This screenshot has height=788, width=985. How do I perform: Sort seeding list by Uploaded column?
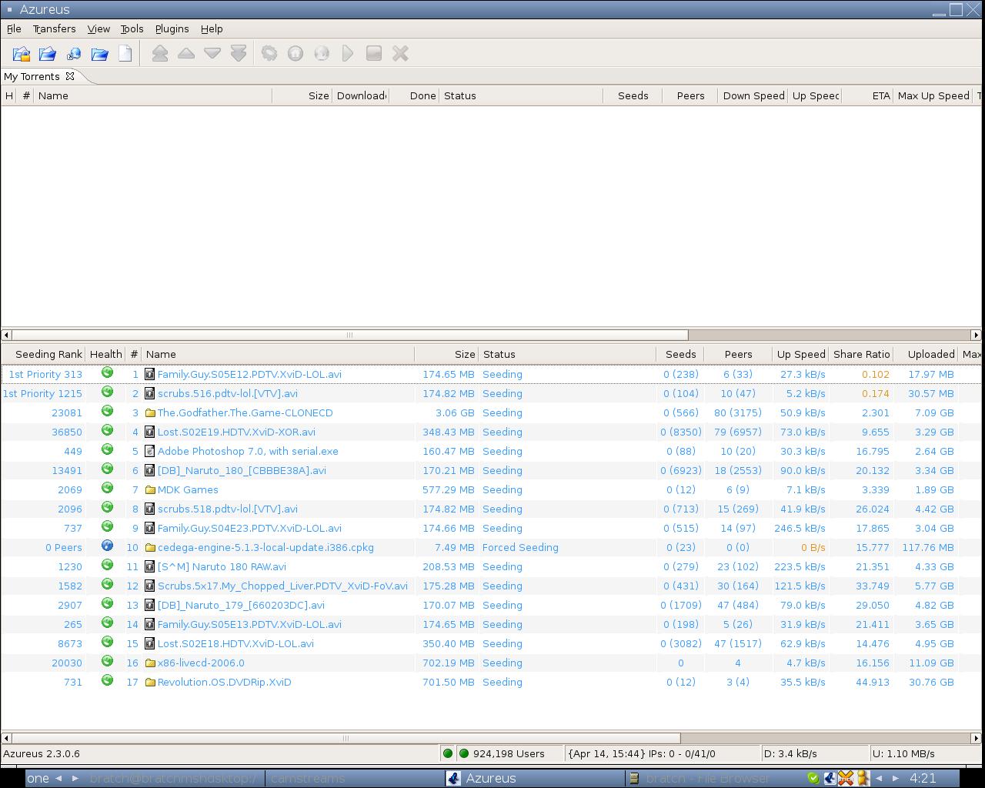(x=926, y=354)
